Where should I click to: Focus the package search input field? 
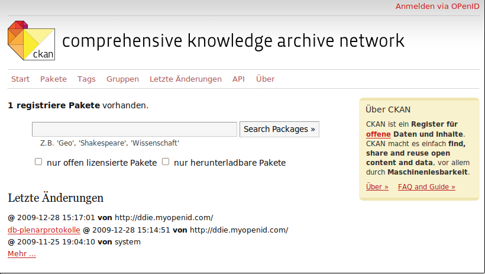tap(134, 130)
